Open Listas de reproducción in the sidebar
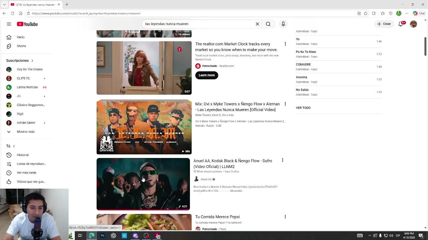The width and height of the screenshot is (428, 240). click(x=26, y=164)
